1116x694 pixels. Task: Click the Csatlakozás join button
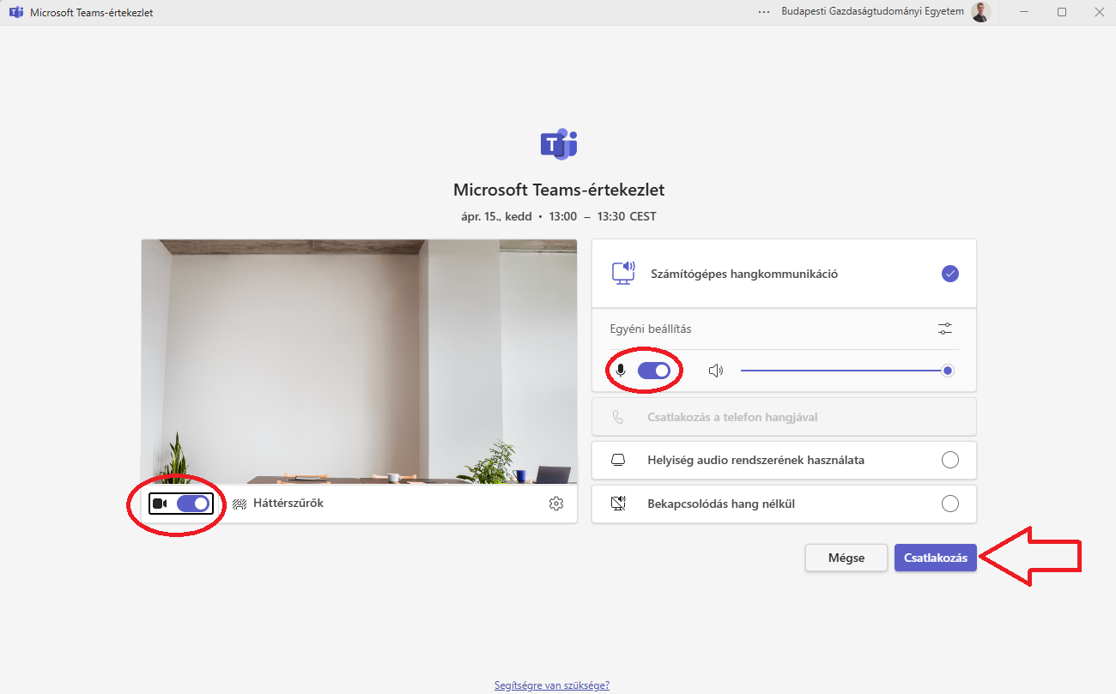tap(936, 558)
